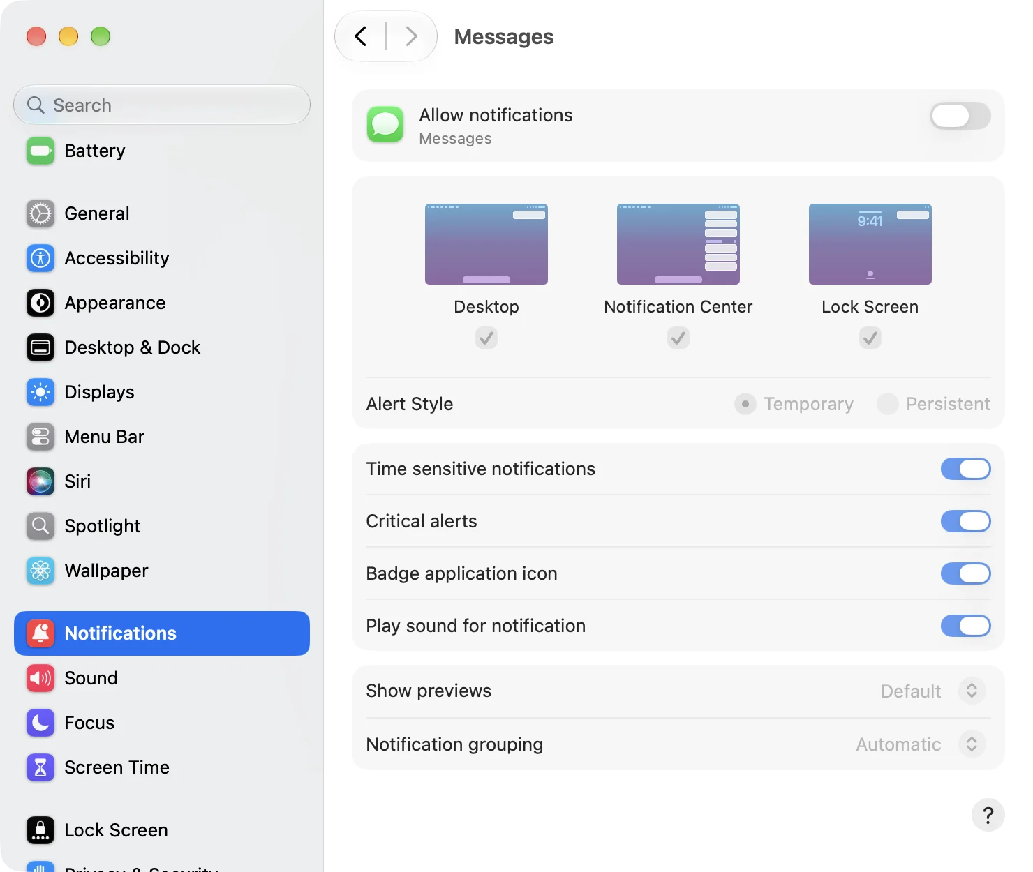Click the Notification grouping label
The height and width of the screenshot is (872, 1033).
[454, 744]
